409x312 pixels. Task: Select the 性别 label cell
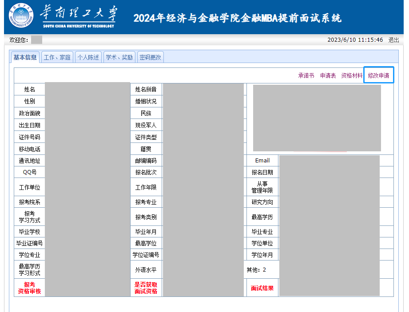pyautogui.click(x=29, y=101)
